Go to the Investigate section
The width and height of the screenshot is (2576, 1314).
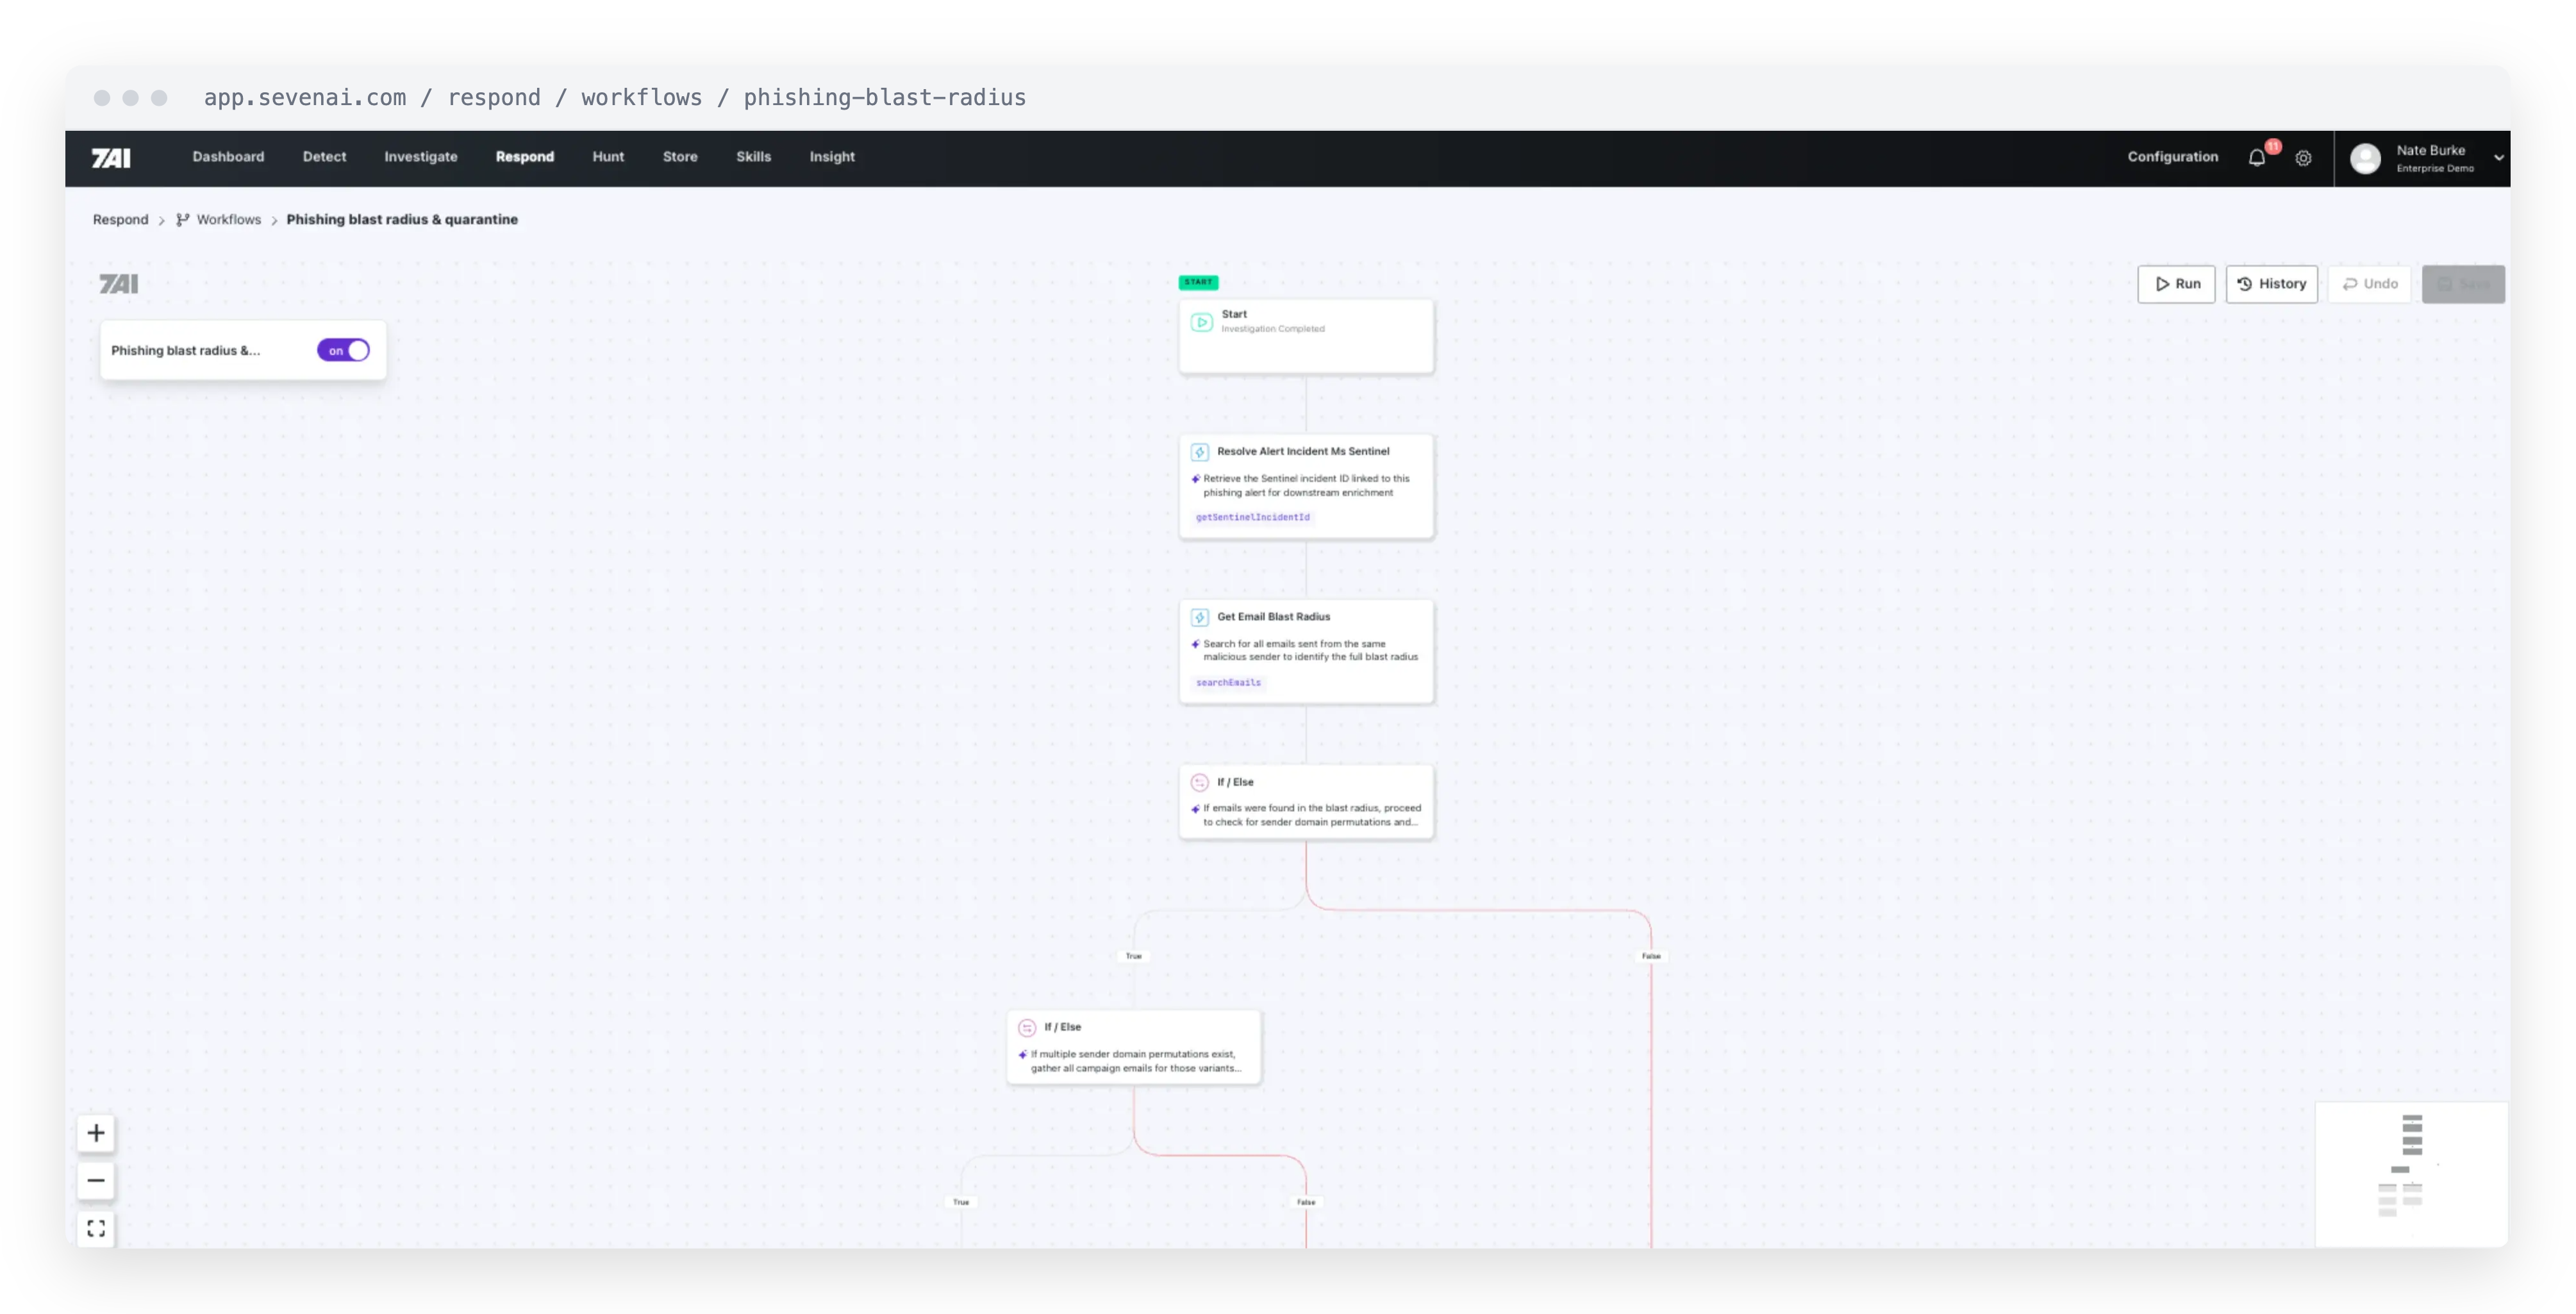point(421,157)
